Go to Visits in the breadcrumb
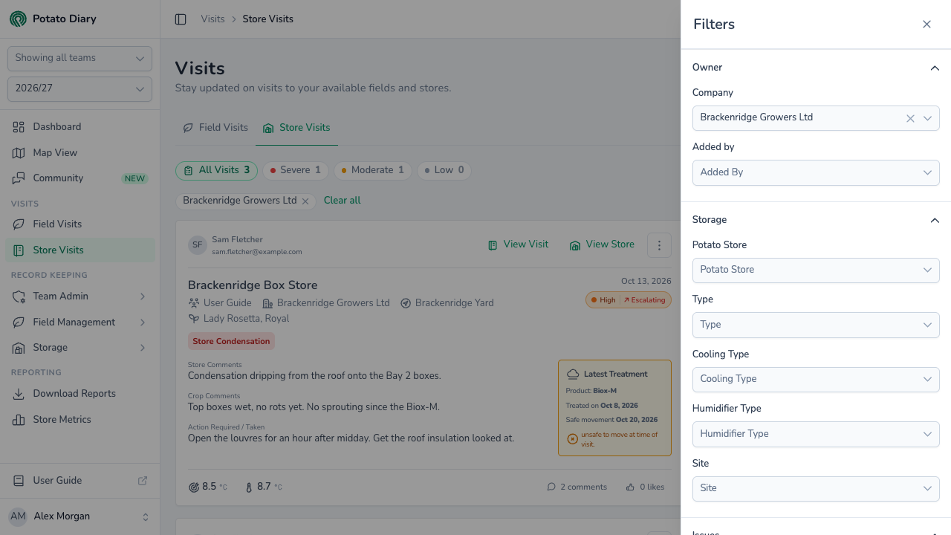The width and height of the screenshot is (951, 535). 212,19
